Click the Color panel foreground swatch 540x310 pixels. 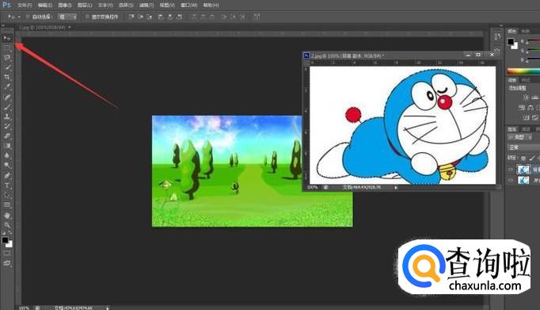point(511,42)
